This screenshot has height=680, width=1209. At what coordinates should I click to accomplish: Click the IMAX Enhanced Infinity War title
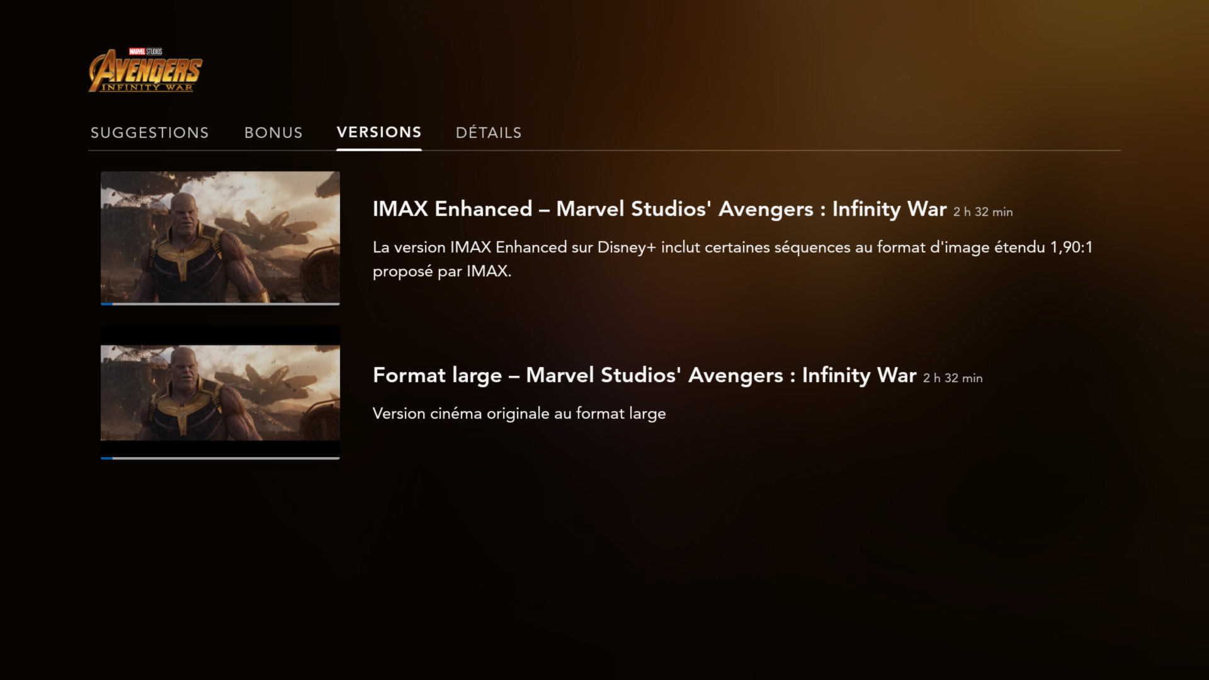point(659,209)
